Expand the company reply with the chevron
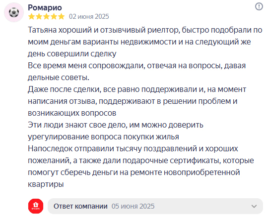The width and height of the screenshot is (267, 218). click(254, 206)
